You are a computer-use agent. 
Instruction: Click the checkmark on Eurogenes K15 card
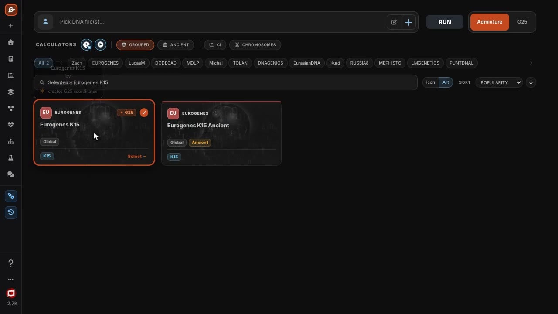[x=144, y=113]
